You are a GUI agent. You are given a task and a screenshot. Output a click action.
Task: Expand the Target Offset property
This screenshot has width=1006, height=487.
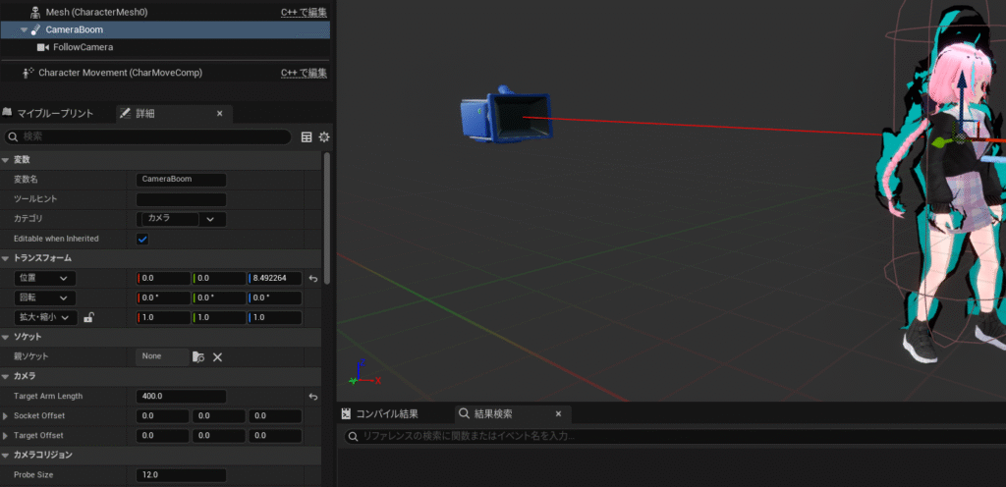click(6, 436)
